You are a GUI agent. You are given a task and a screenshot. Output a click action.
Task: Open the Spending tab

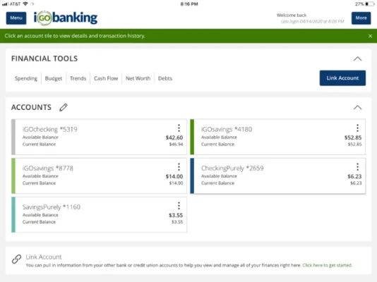coord(26,78)
